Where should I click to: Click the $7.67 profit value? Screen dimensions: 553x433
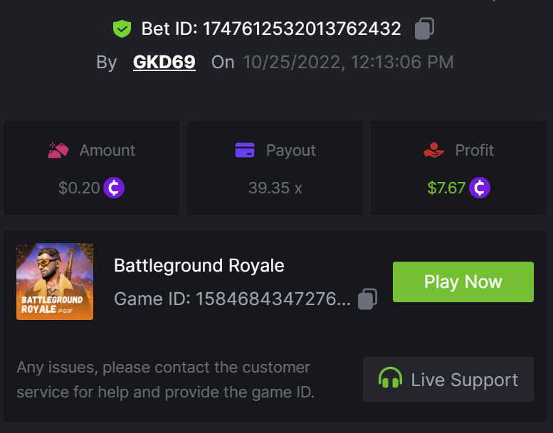446,188
